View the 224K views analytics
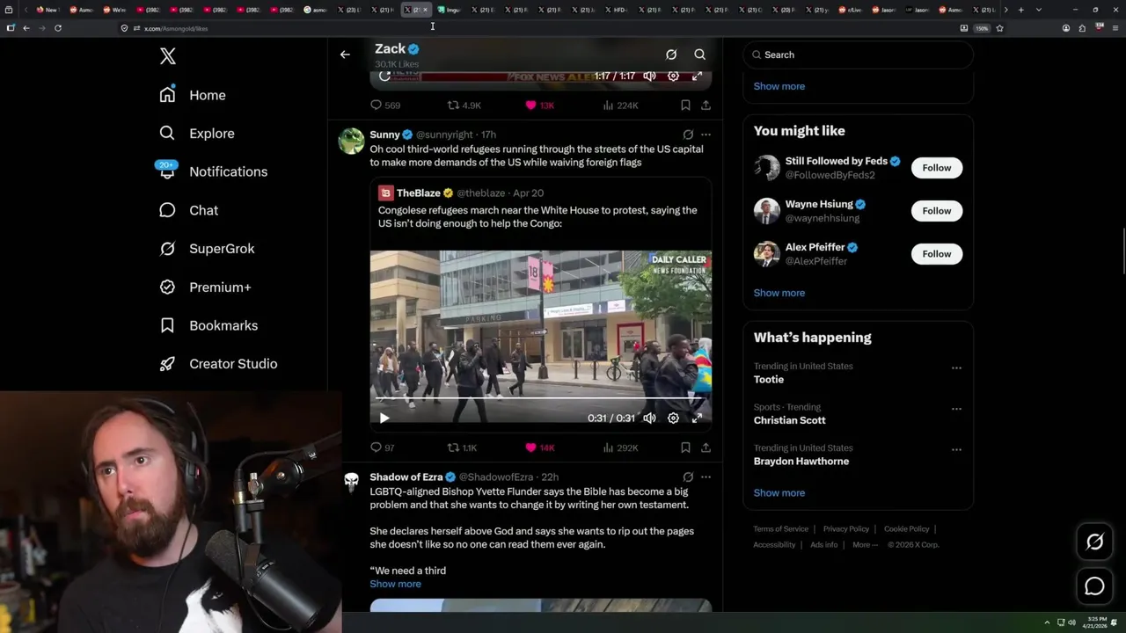The width and height of the screenshot is (1126, 633). [621, 105]
